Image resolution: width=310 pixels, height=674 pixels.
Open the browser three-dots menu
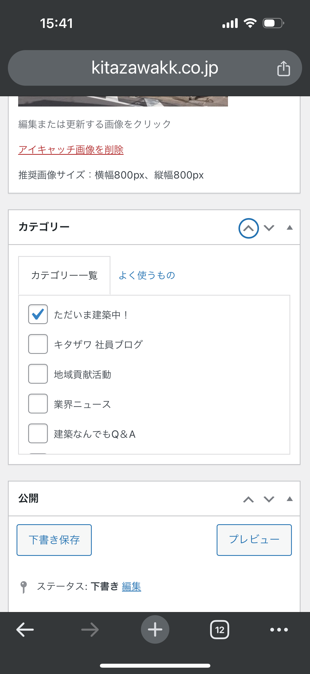coord(279,630)
